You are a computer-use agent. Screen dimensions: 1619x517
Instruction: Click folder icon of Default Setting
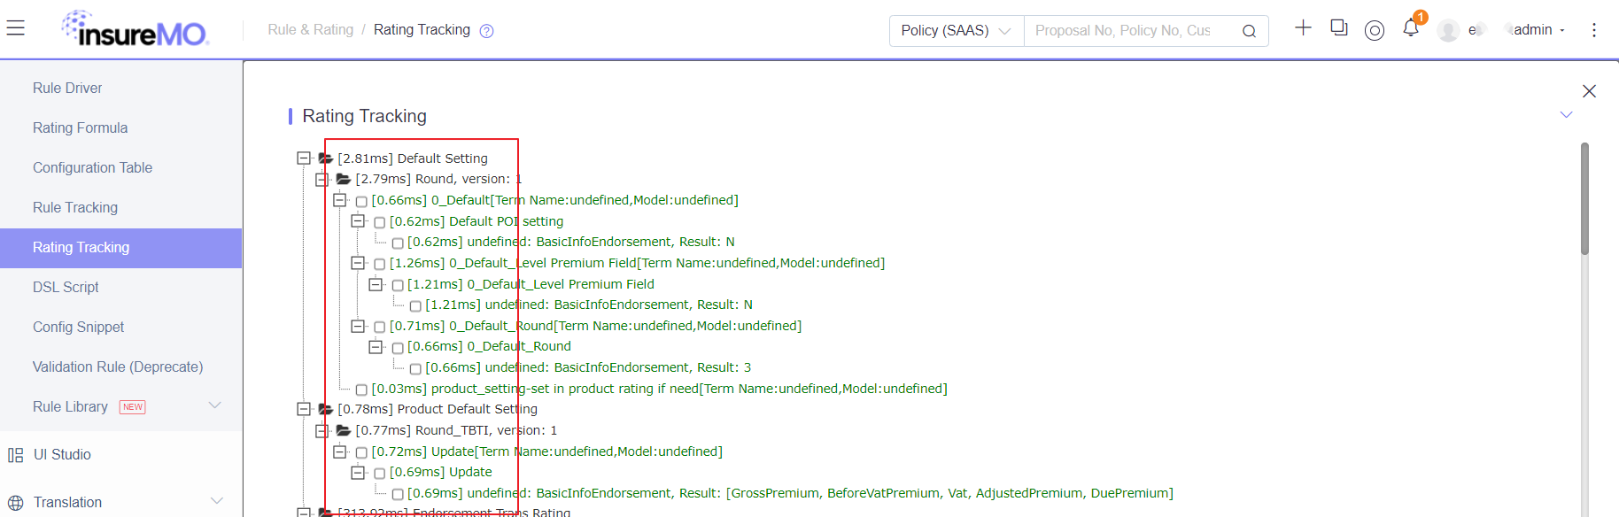click(325, 158)
